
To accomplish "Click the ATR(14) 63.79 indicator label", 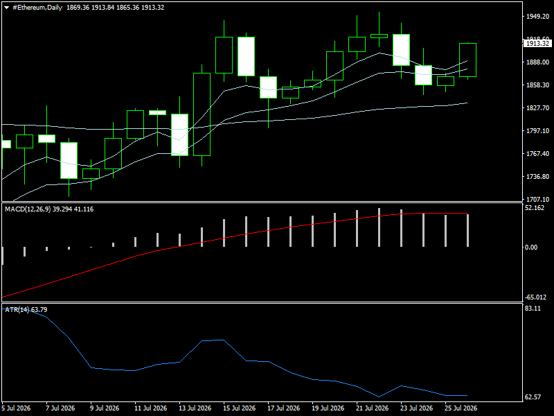I will (x=26, y=310).
